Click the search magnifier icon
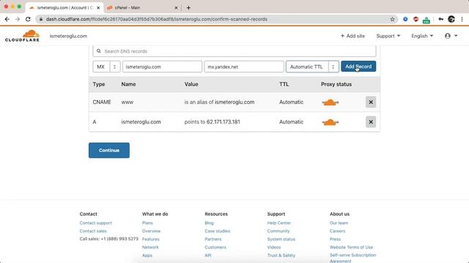The image size is (469, 263). 99,51
